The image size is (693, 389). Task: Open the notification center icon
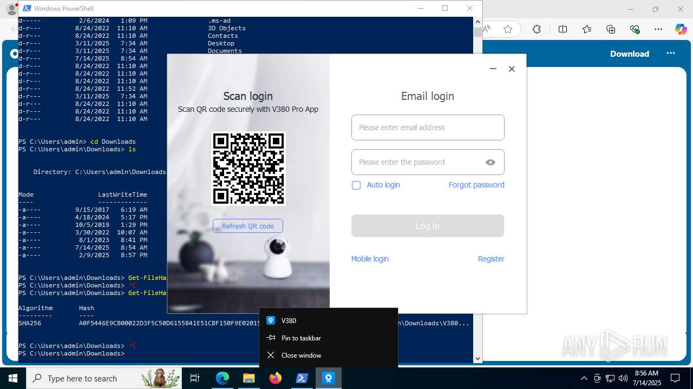coord(675,378)
